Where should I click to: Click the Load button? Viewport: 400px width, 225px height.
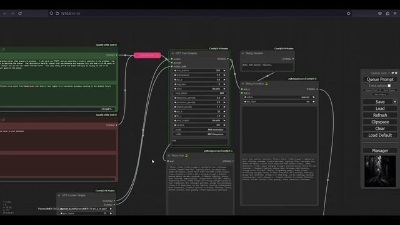click(x=380, y=108)
